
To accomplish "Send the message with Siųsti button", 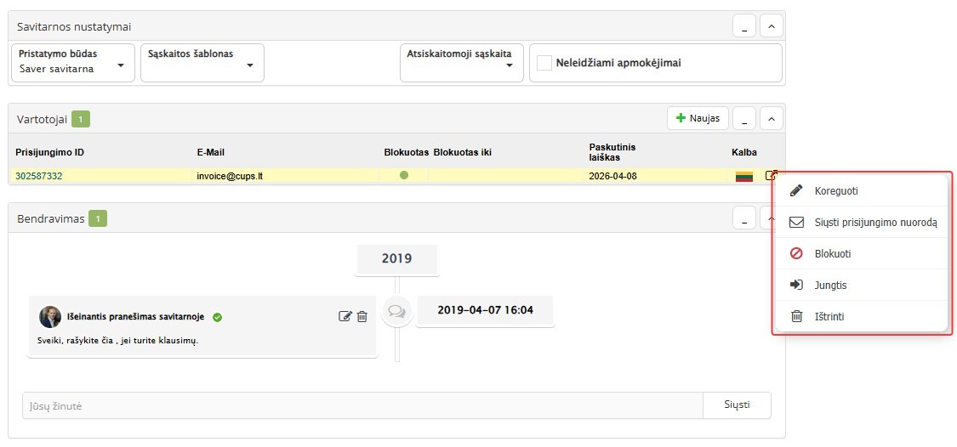I will (x=737, y=405).
